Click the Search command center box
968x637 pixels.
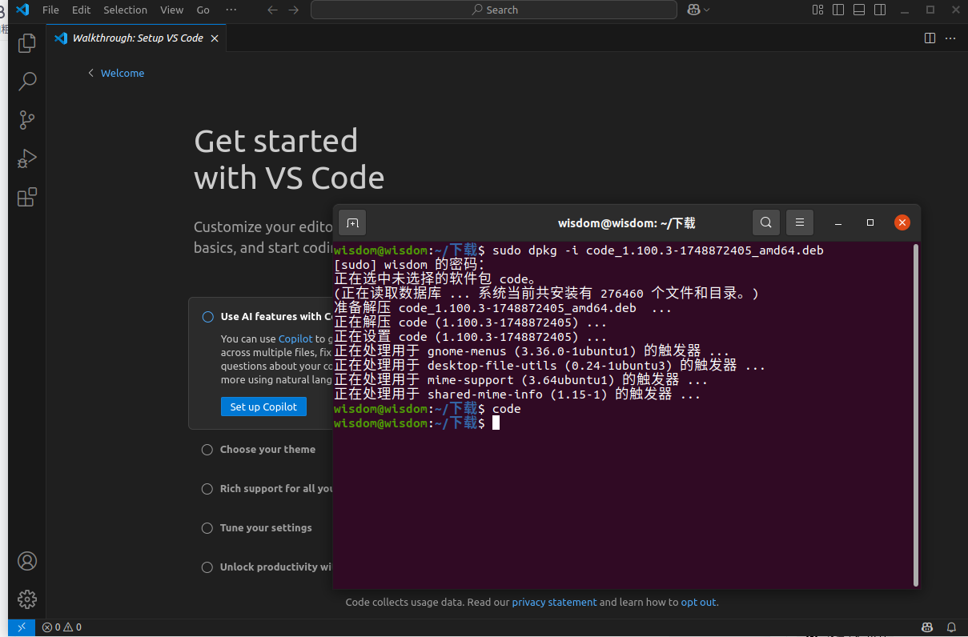pos(494,10)
